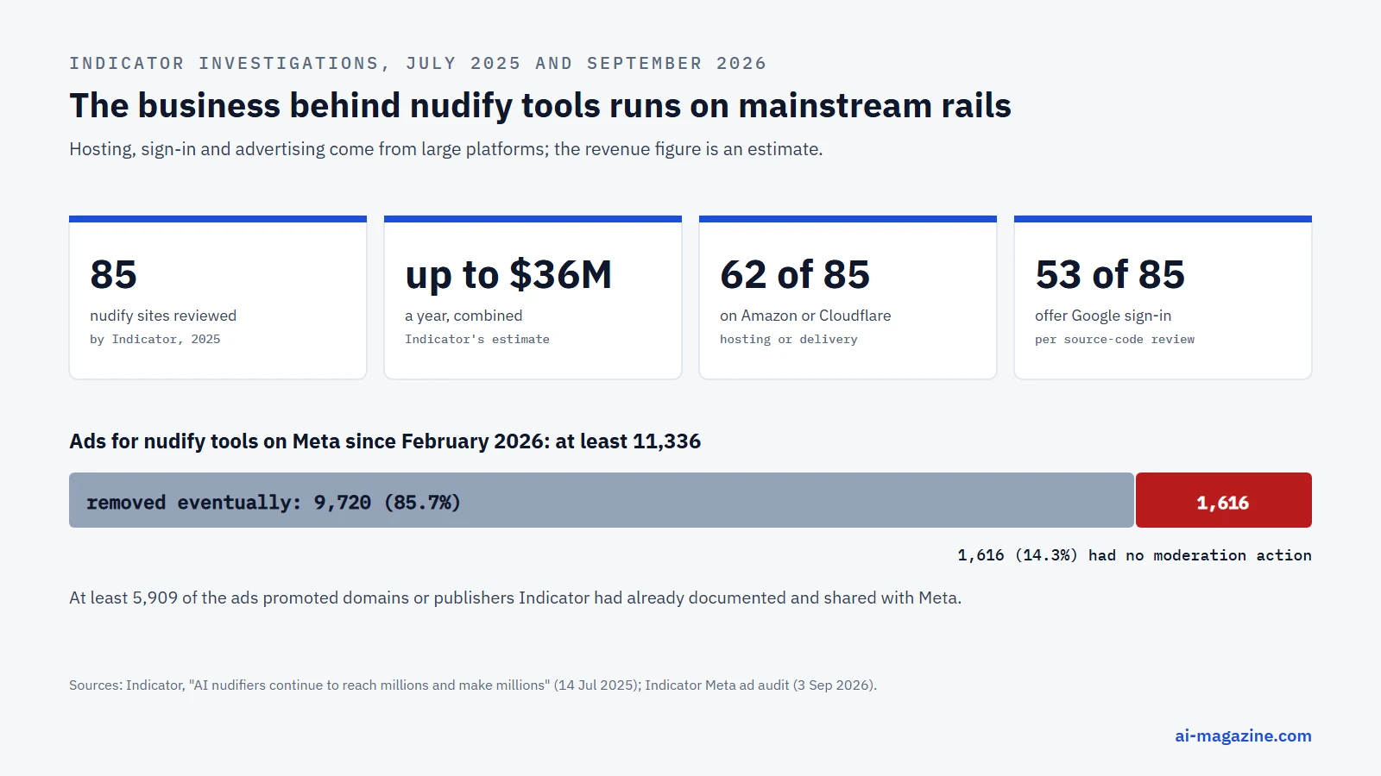Click the subtitle about hosting and sign-in
Screen dimensions: 1381x776
click(446, 149)
